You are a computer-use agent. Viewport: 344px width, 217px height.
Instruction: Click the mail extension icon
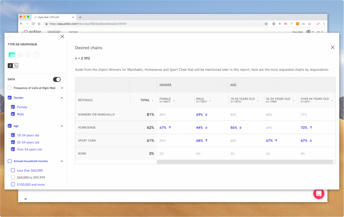point(303,24)
